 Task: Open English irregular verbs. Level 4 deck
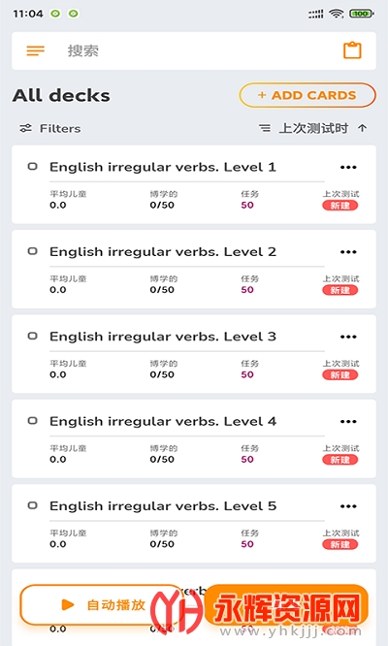[163, 422]
